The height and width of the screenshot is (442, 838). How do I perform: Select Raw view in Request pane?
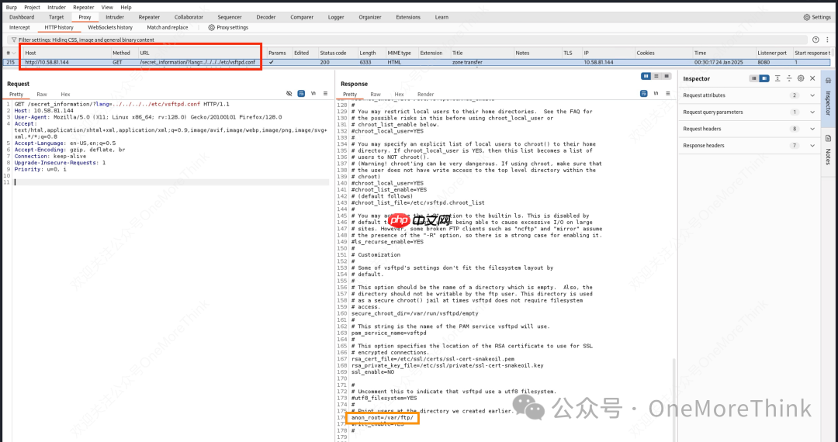click(42, 94)
